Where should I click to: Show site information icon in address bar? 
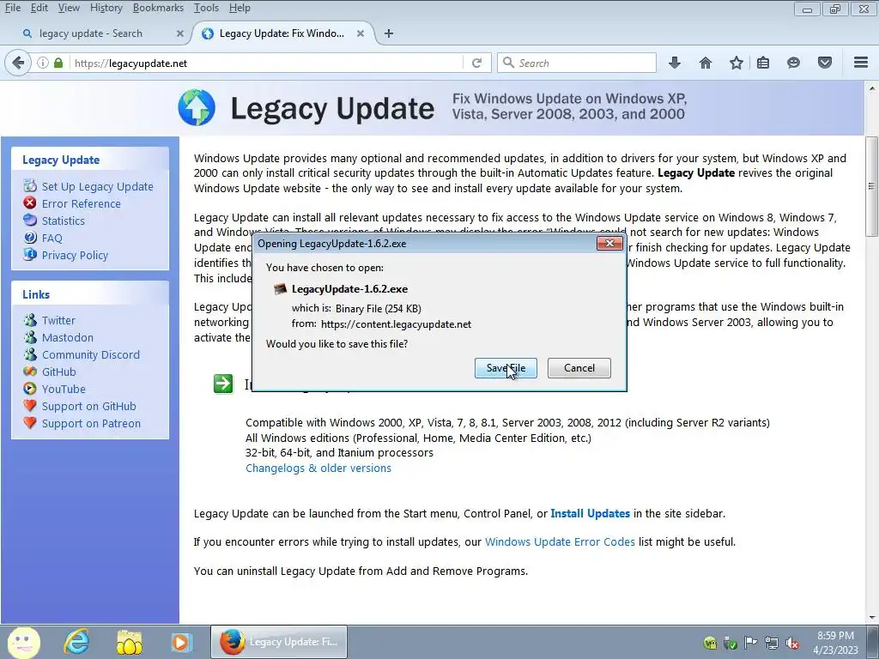pos(43,63)
